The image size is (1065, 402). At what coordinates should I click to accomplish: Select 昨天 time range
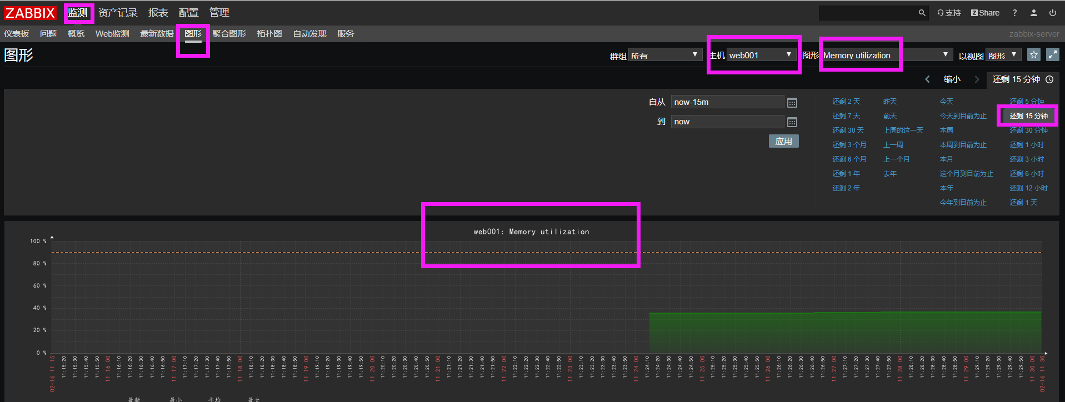(890, 102)
